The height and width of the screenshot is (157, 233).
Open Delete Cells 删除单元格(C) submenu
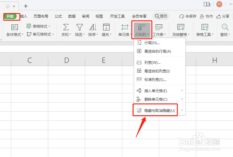click(160, 99)
